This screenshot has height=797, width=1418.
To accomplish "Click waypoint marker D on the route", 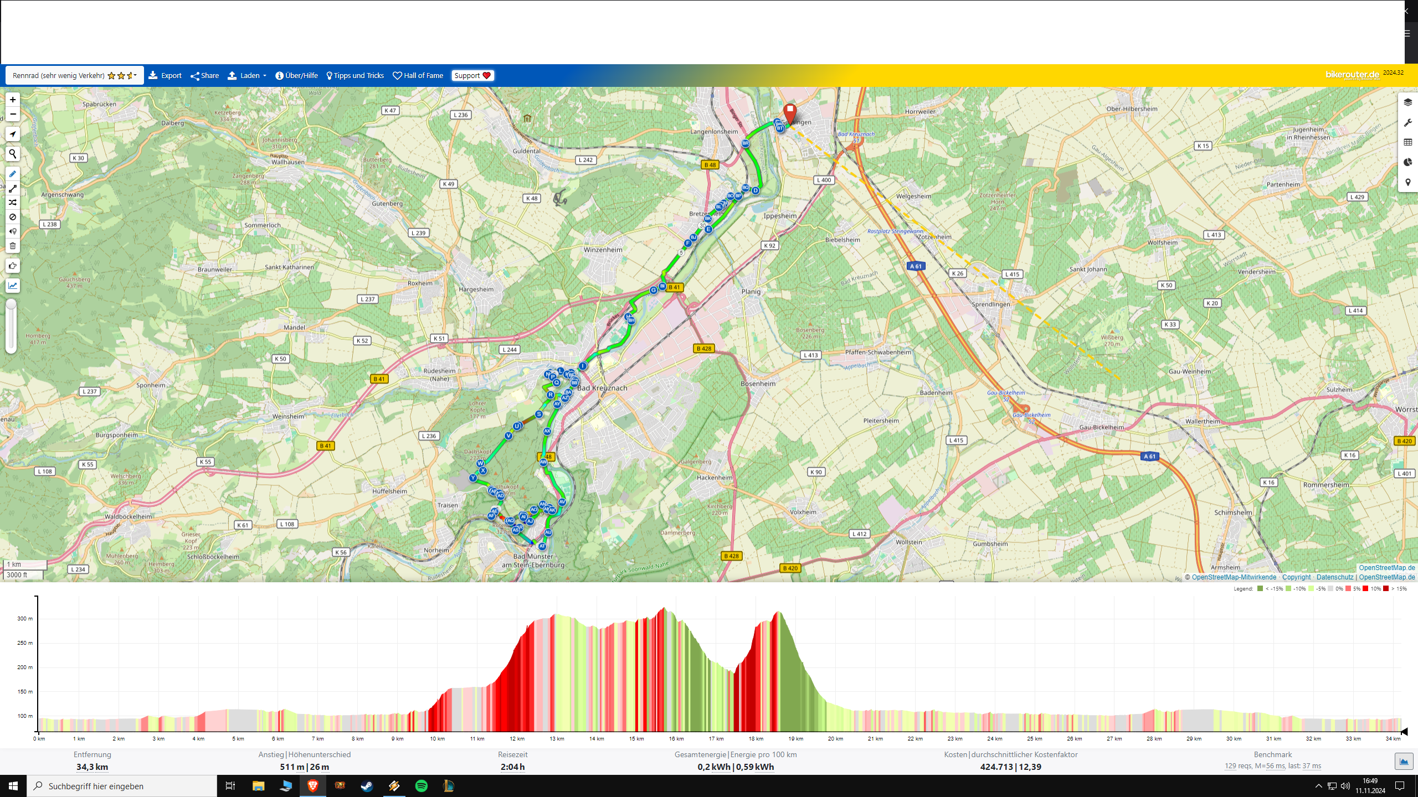I will tap(756, 190).
